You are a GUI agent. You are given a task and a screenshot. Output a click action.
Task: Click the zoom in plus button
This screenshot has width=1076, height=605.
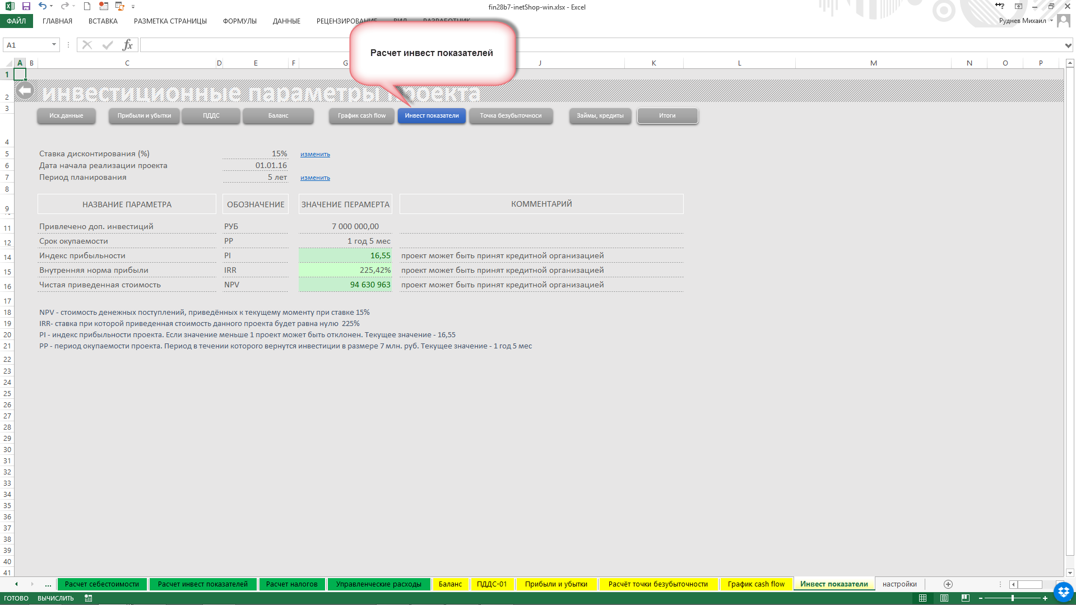1045,598
